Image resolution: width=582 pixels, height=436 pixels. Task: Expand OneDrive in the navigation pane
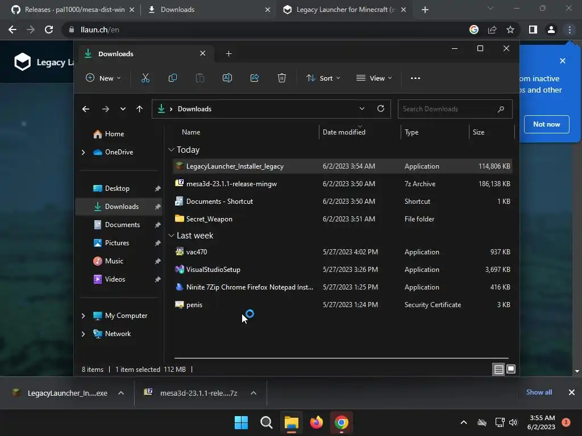[x=83, y=152]
